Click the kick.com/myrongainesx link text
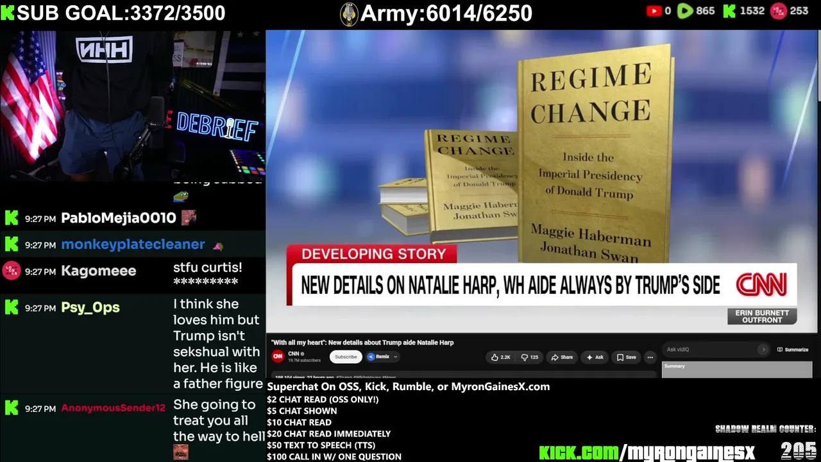Image resolution: width=821 pixels, height=462 pixels. [647, 452]
